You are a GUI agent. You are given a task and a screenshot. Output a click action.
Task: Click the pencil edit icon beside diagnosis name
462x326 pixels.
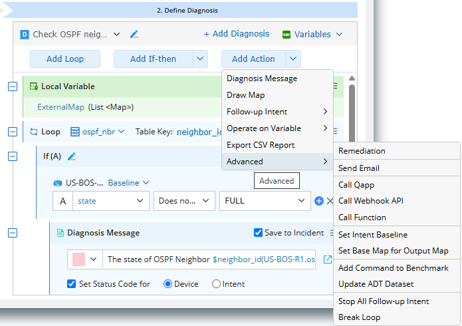(x=134, y=34)
